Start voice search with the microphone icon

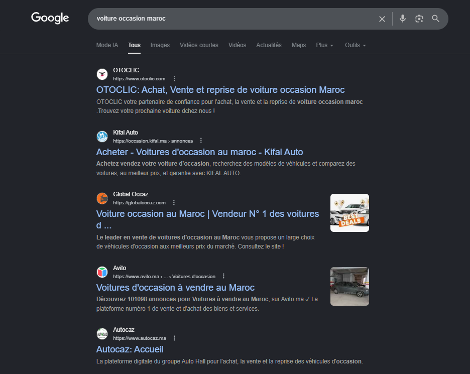click(403, 19)
